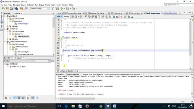Screen dimensions: 194x109
Task: Click the Start Macro Recording red icon
Action: click(121, 17)
